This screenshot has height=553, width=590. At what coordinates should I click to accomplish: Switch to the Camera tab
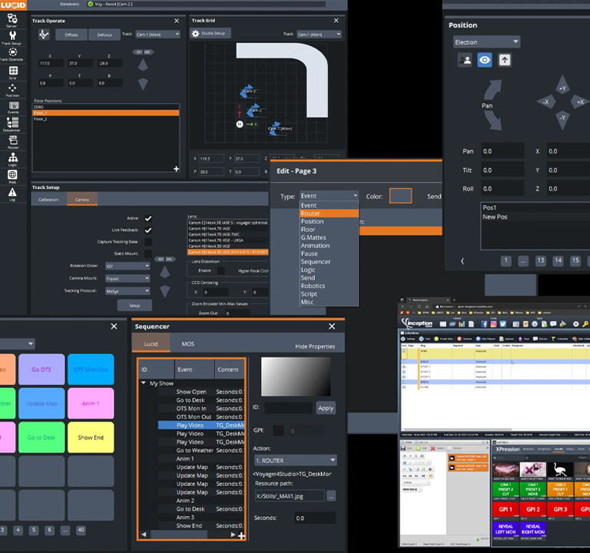click(82, 199)
